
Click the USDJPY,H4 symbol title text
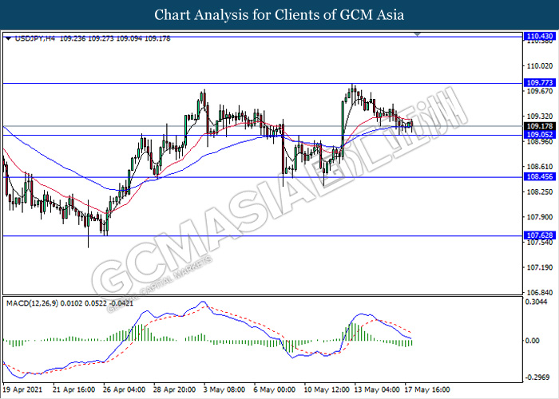tap(35, 38)
